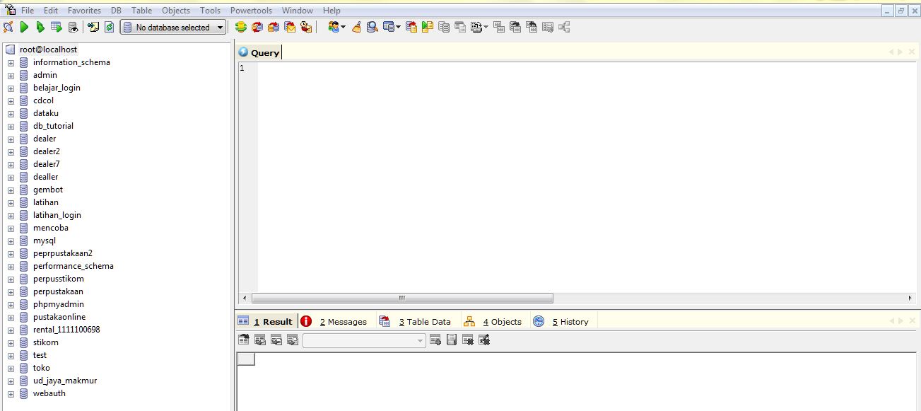Expand the admin database node

click(11, 76)
